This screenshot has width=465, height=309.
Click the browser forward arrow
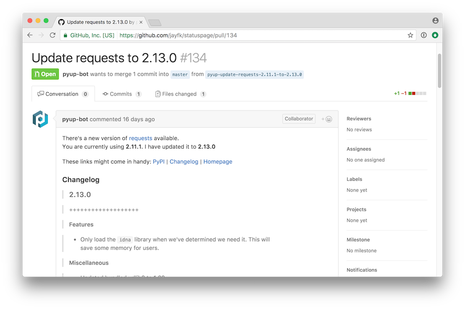point(41,35)
